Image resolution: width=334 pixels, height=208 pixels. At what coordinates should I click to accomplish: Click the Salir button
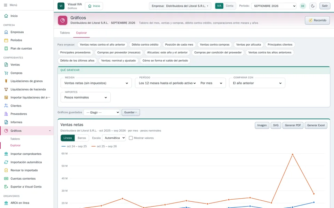tap(325, 6)
